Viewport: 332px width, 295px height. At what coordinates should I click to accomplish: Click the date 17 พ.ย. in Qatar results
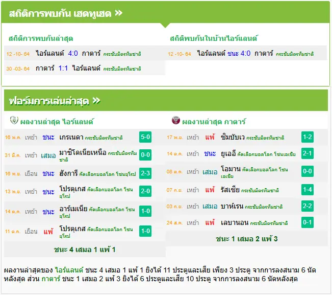click(x=175, y=138)
